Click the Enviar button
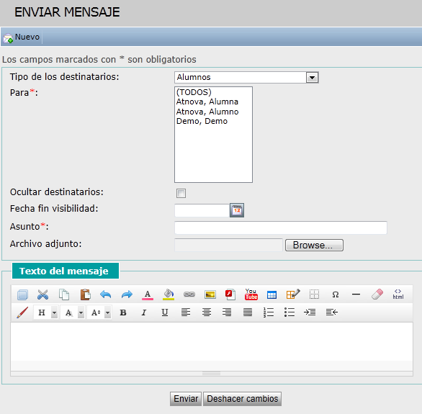The height and width of the screenshot is (414, 422). pyautogui.click(x=186, y=399)
